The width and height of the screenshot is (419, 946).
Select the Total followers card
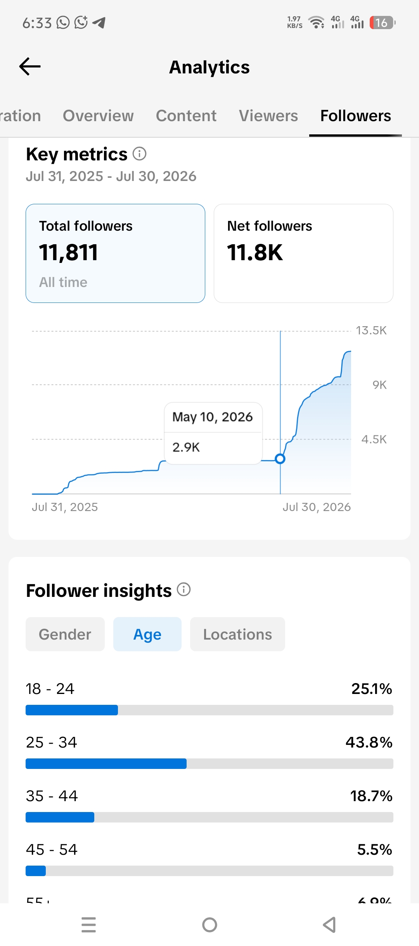point(115,253)
